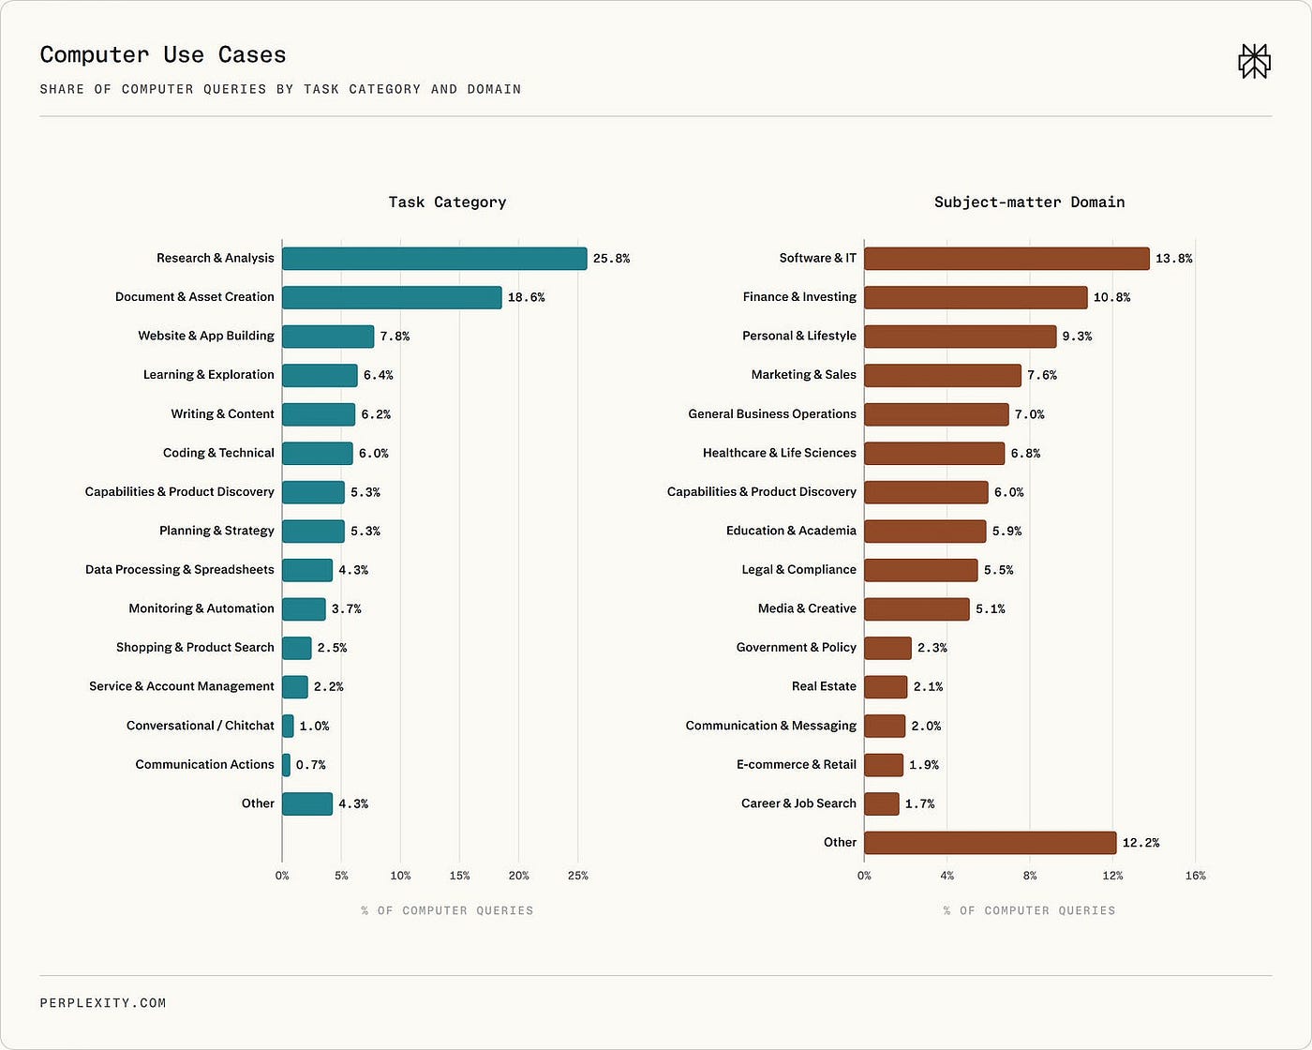Select the 13.8% value label
Image resolution: width=1312 pixels, height=1050 pixels.
pos(1173,259)
